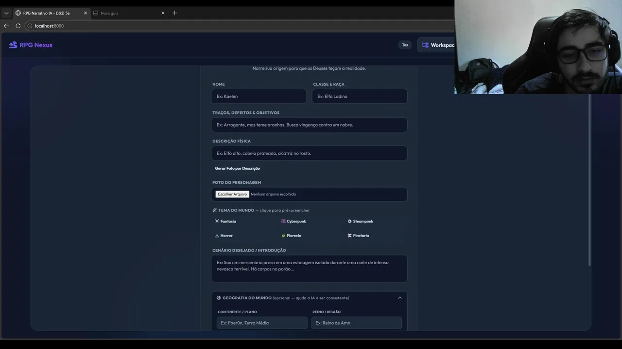Select the Cyberpunk world theme

click(x=294, y=222)
